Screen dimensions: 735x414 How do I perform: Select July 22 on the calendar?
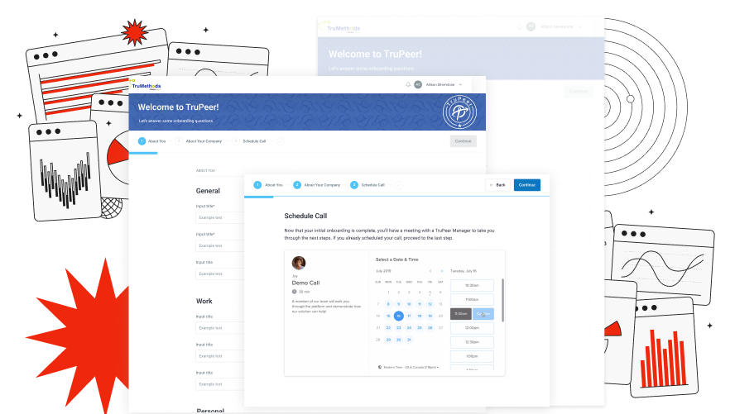pyautogui.click(x=388, y=327)
